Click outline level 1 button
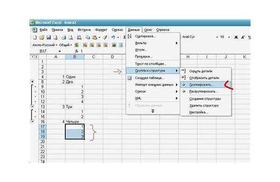Screen dimensions: 280x182 (x=32, y=57)
